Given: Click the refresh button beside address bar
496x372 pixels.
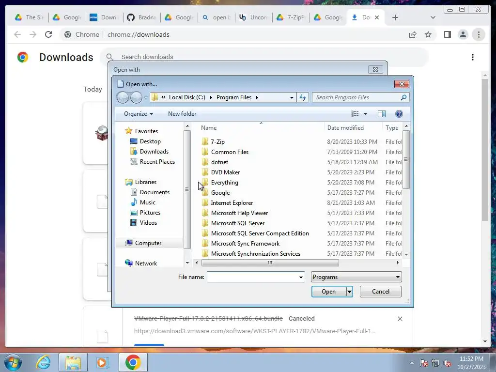Looking at the screenshot, I should tap(303, 97).
